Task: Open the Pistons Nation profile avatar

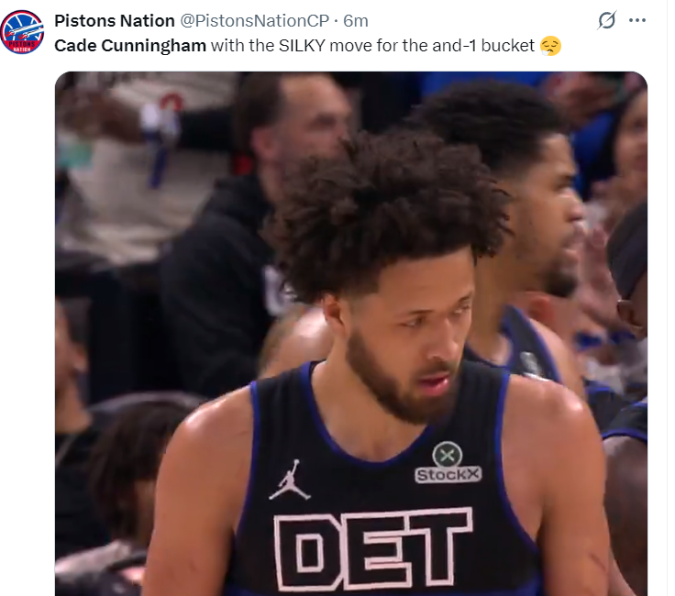Action: tap(22, 32)
